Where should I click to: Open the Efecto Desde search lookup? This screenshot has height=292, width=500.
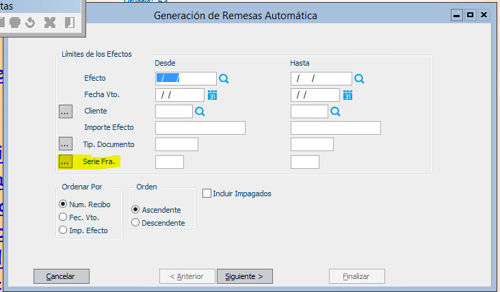pos(224,79)
